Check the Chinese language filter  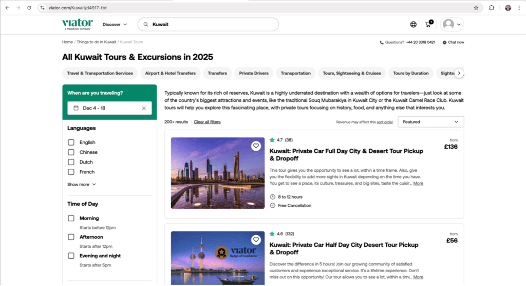(x=71, y=152)
